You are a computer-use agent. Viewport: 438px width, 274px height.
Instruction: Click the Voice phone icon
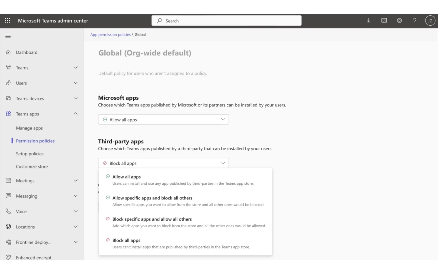coord(8,211)
